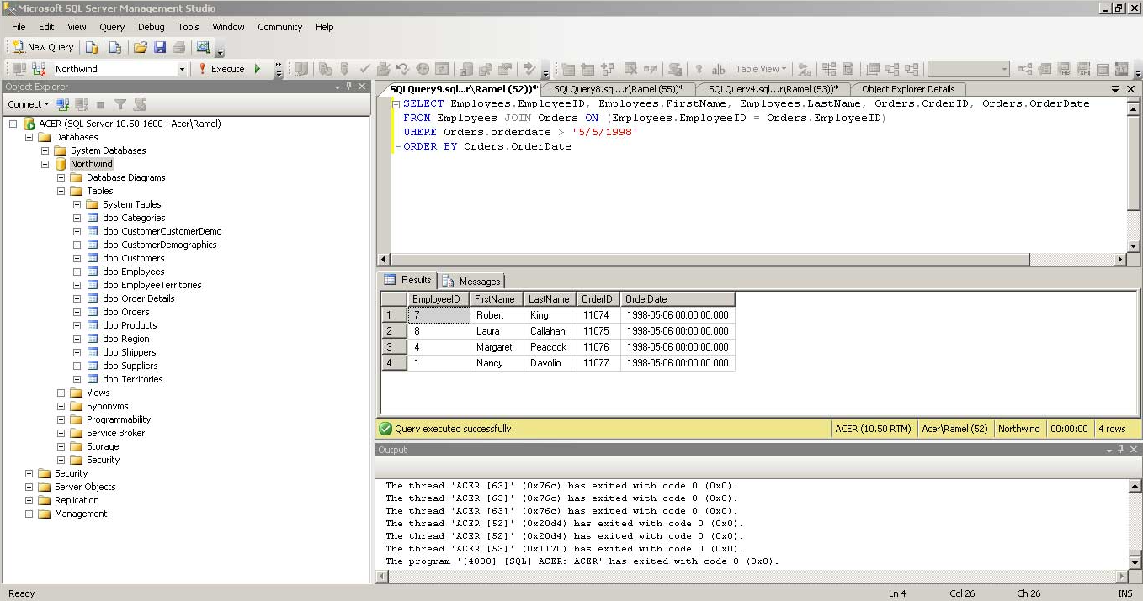Open Activity Monitor from the standard toolbar

204,47
